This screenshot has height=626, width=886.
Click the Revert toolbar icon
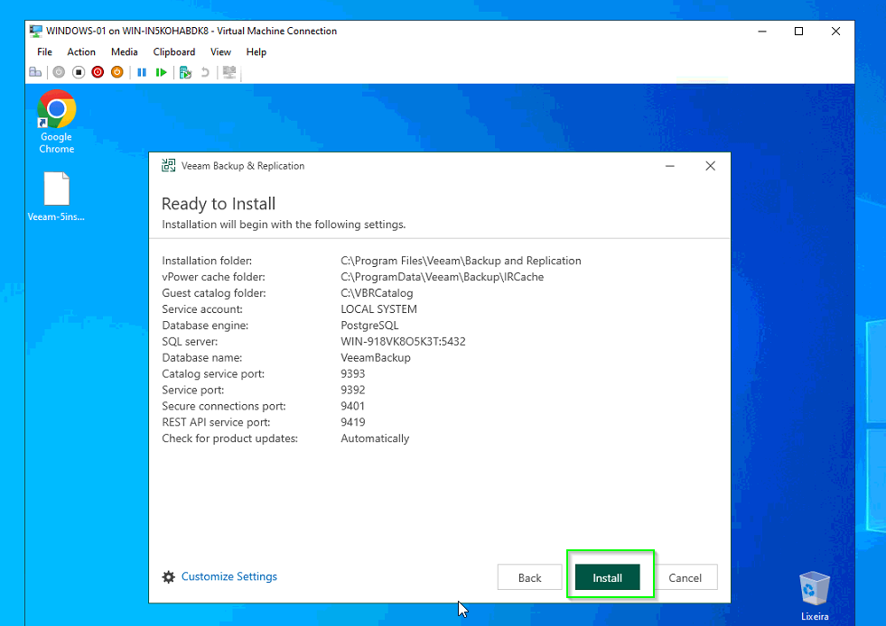(205, 72)
